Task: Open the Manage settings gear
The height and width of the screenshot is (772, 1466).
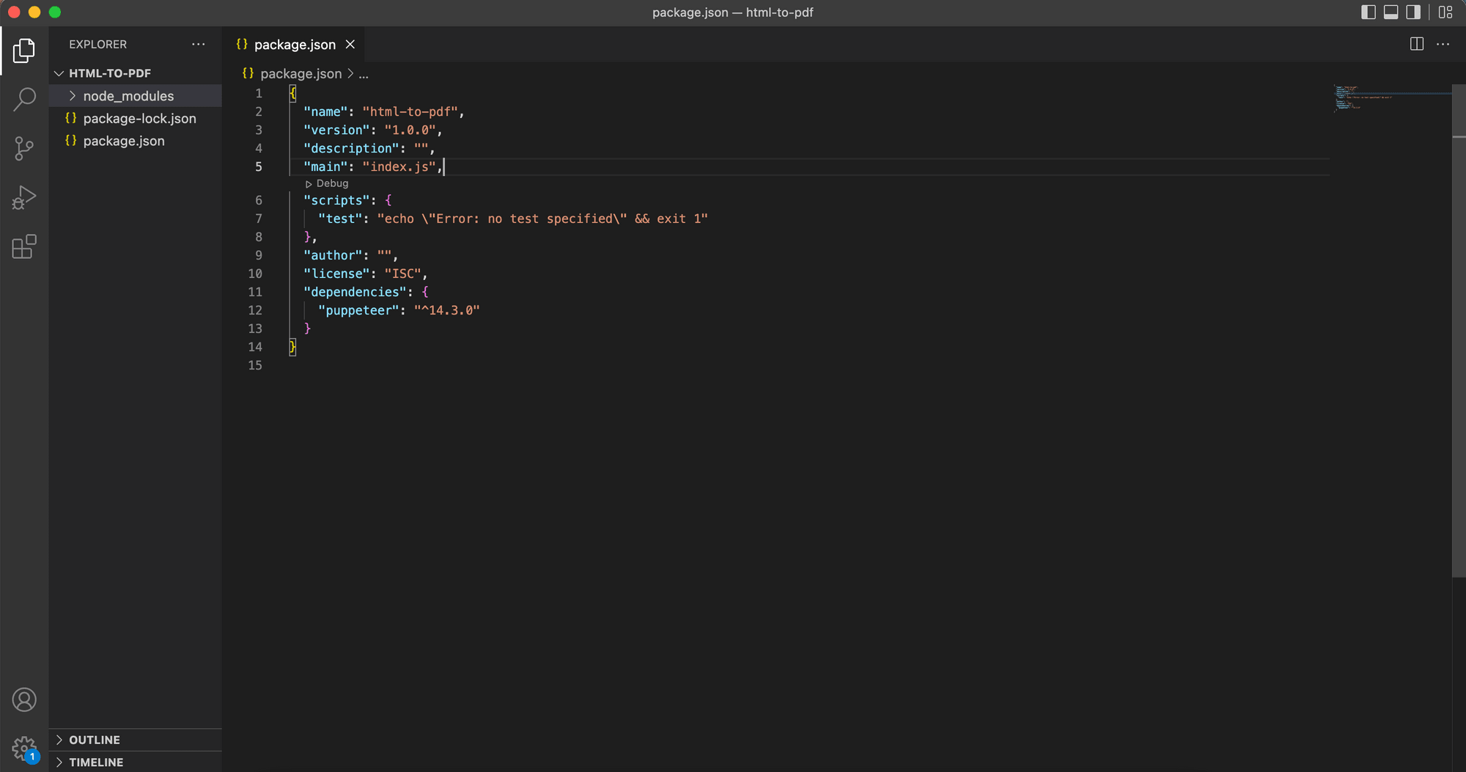Action: click(24, 749)
